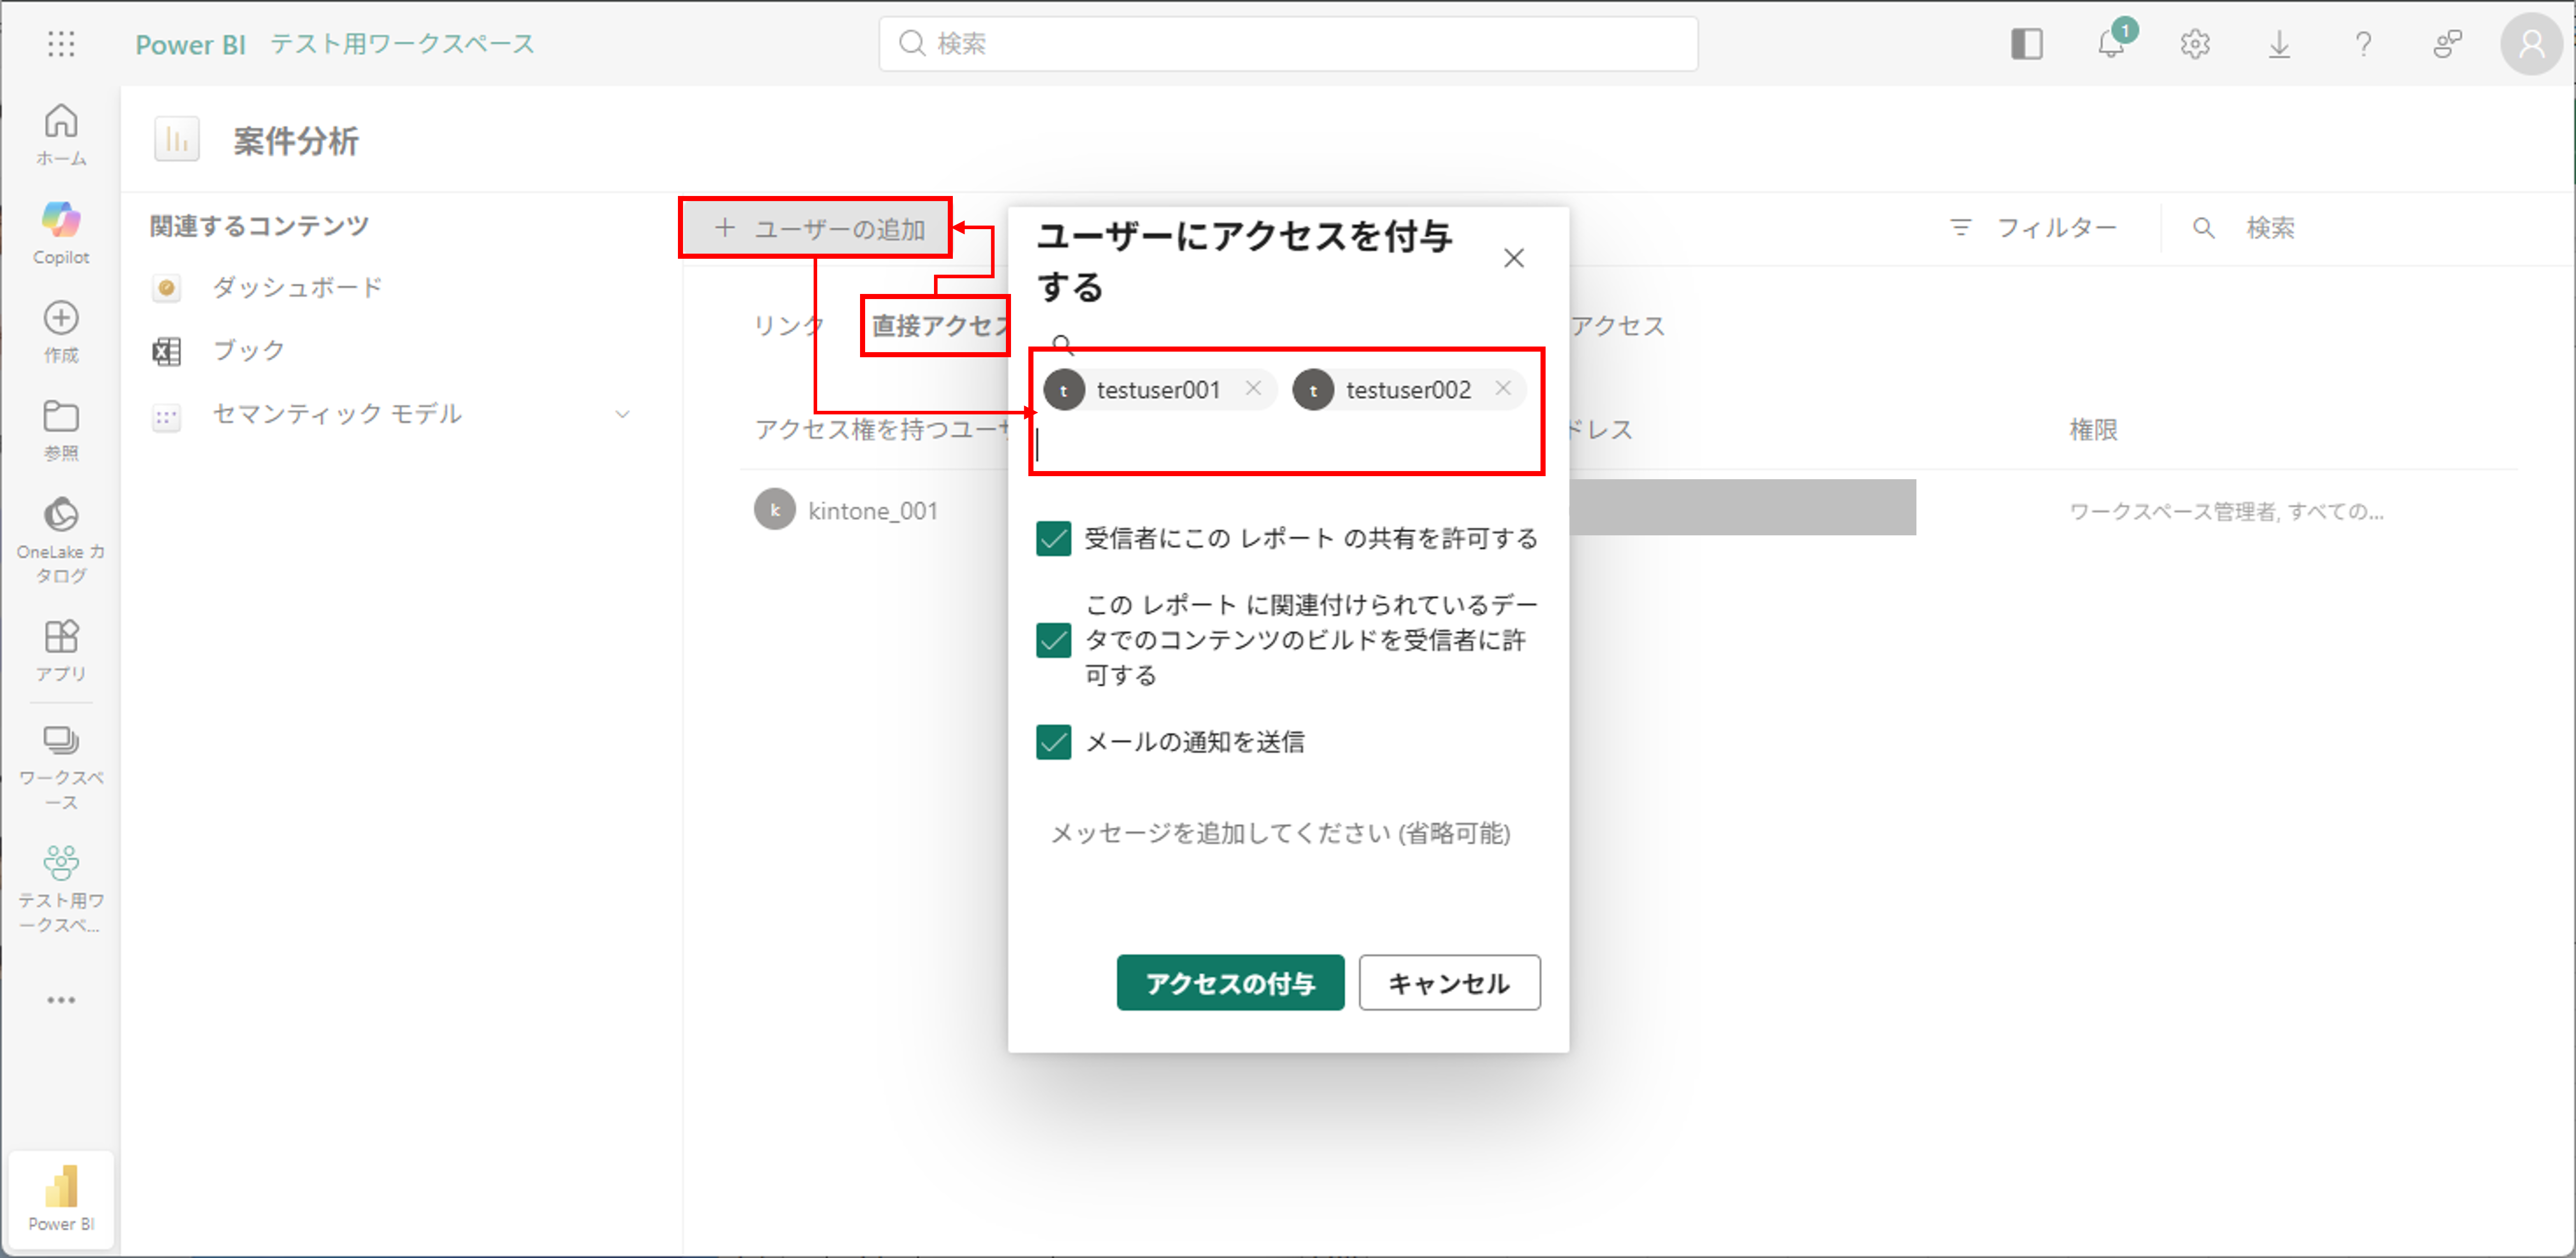
Task: Remove testuser001 from recipients
Action: point(1252,388)
